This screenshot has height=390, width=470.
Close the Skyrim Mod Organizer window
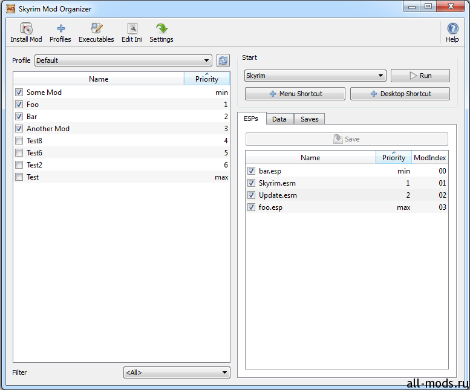(x=451, y=6)
